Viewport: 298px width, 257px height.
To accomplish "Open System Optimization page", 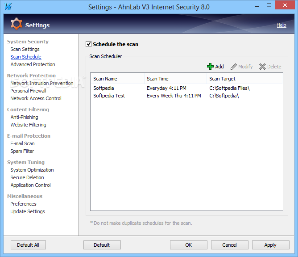I will point(32,170).
